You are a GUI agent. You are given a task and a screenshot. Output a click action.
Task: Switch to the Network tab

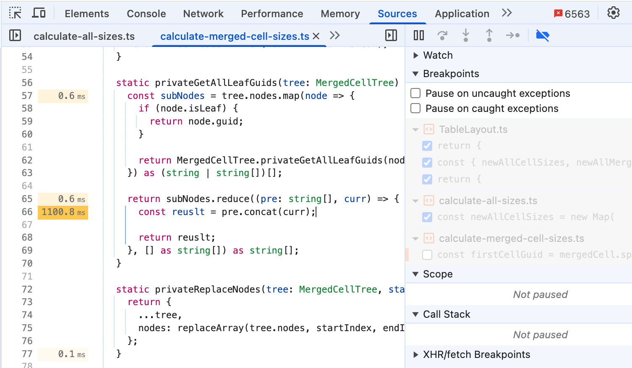tap(204, 13)
